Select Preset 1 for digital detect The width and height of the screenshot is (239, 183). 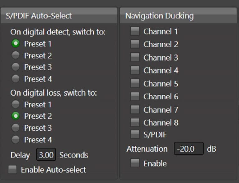16,44
